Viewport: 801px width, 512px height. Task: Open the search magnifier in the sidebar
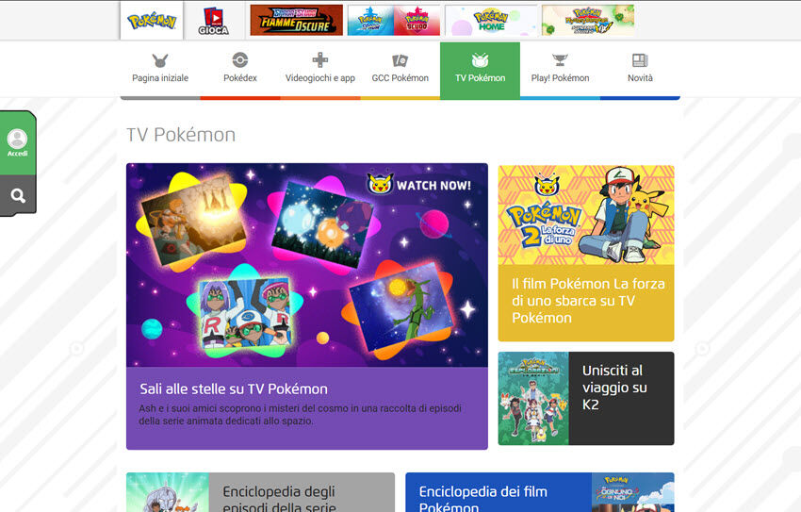click(18, 195)
